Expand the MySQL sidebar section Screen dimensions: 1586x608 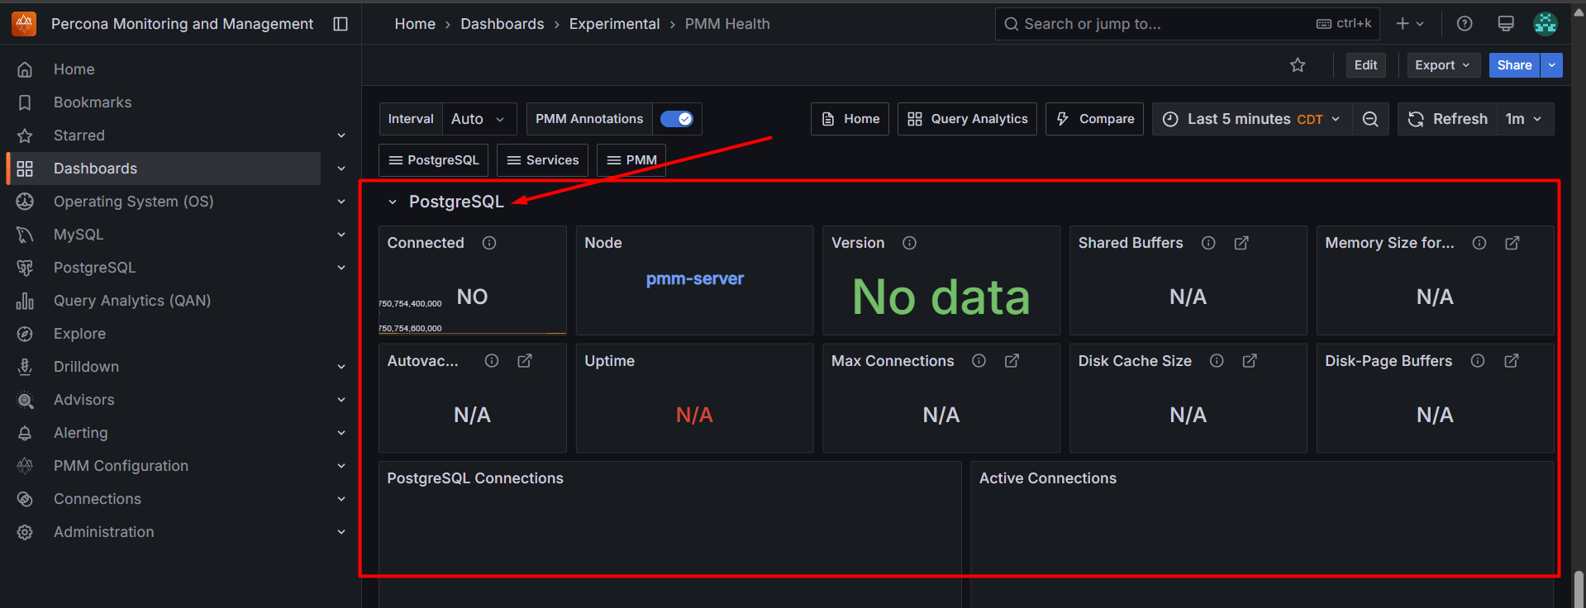341,235
